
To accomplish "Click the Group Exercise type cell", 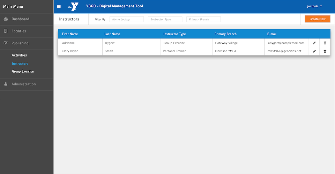I will (x=186, y=43).
